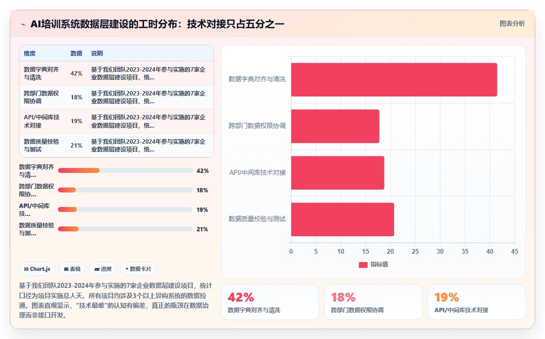Click the small lightning icon before the title
Image resolution: width=545 pixels, height=339 pixels.
23,24
